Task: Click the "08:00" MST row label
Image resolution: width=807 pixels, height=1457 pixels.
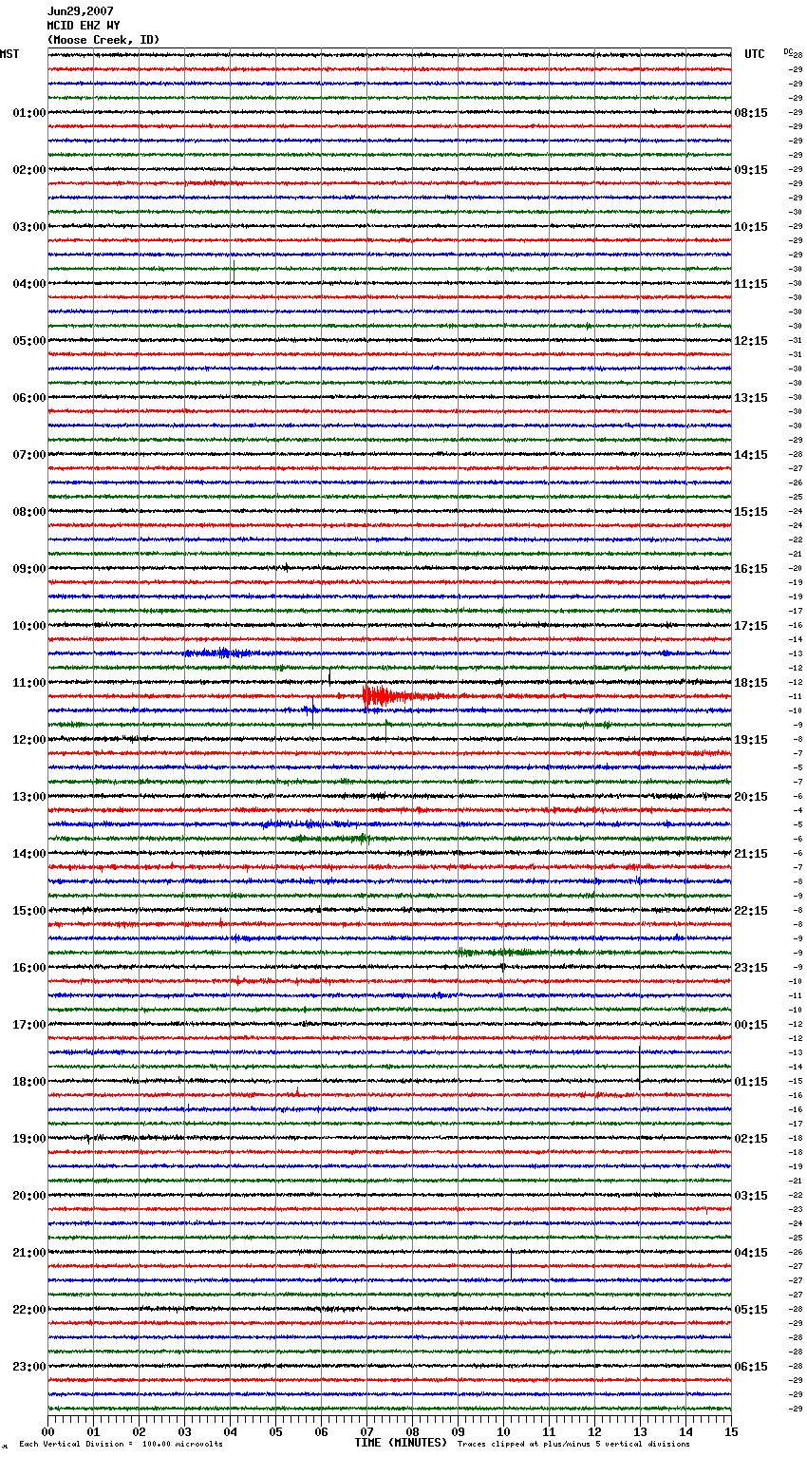Action: pyautogui.click(x=29, y=512)
